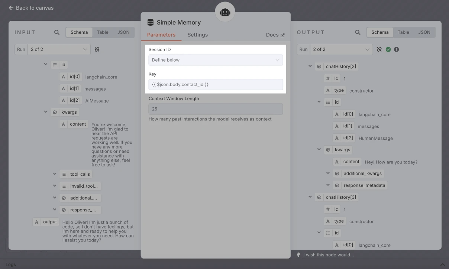Collapse the id list in input

46,64
